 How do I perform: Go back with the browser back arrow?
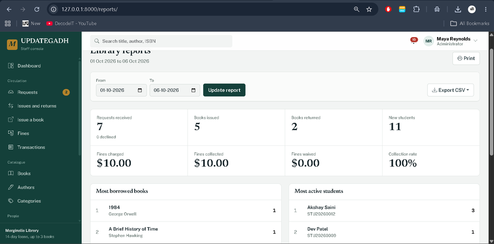pyautogui.click(x=9, y=10)
